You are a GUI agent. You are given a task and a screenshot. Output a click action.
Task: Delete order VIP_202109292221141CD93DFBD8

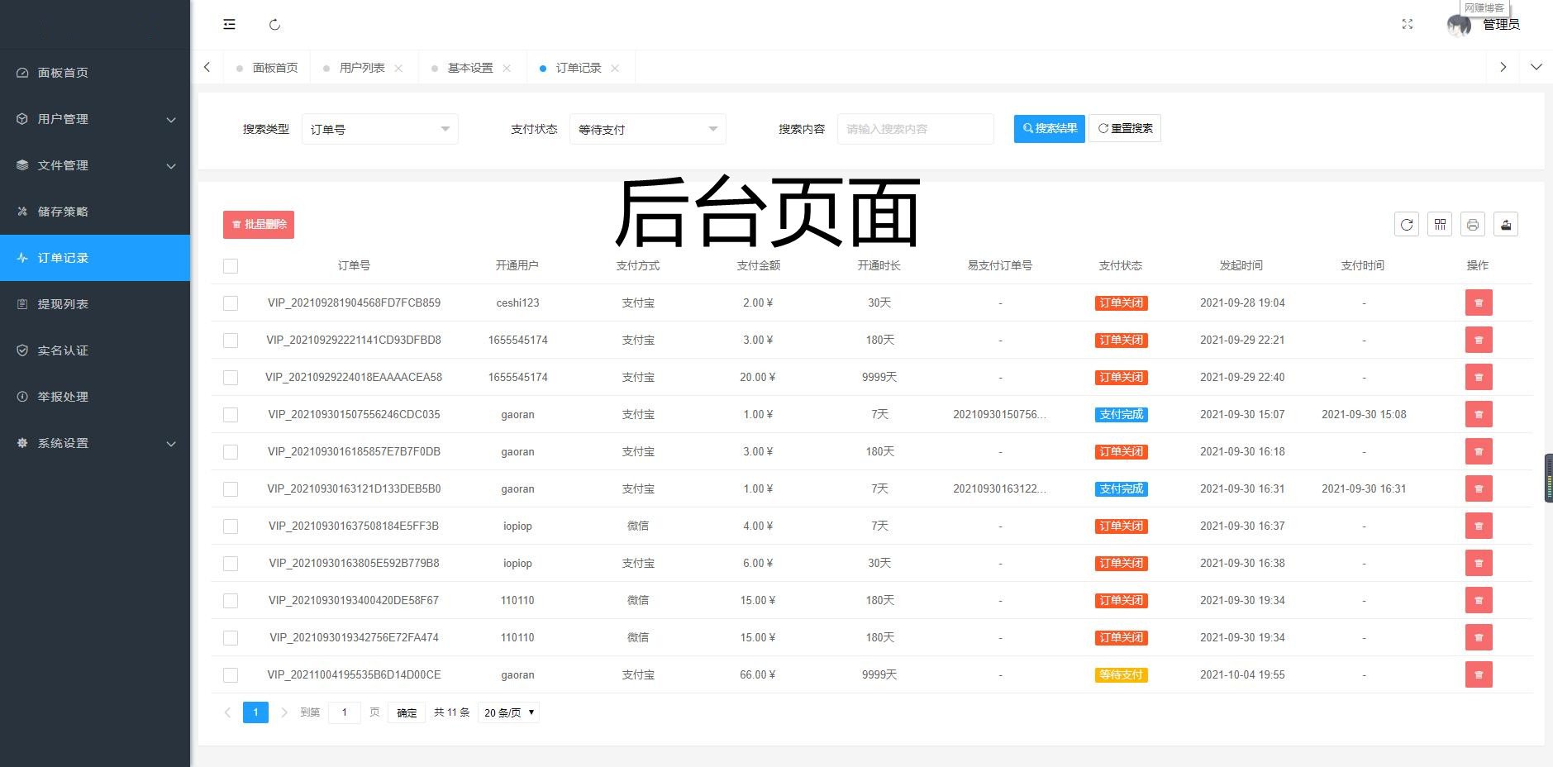click(x=1479, y=340)
